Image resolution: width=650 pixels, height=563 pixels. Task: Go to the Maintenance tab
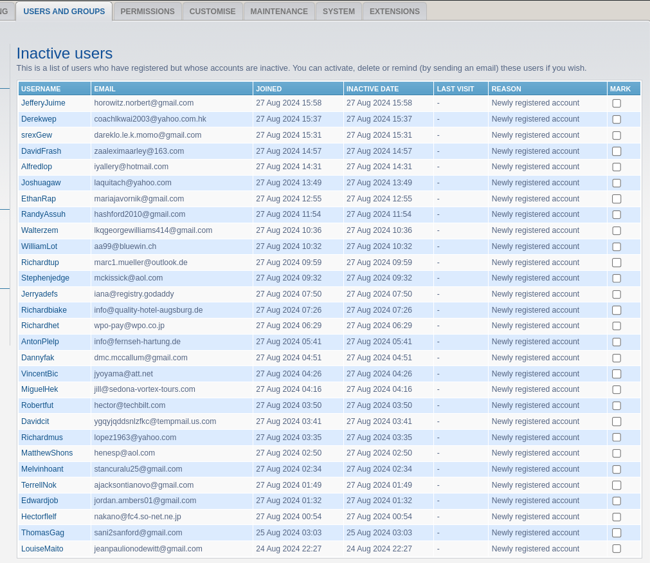pyautogui.click(x=279, y=12)
